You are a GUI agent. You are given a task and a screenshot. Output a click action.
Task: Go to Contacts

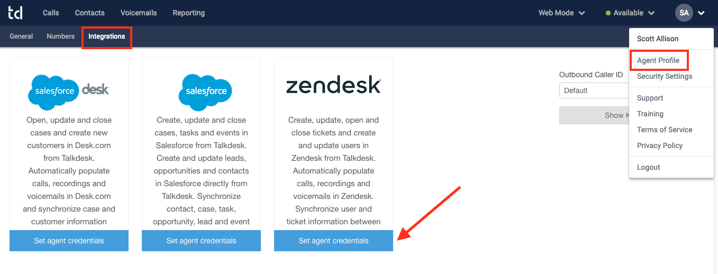pyautogui.click(x=90, y=13)
